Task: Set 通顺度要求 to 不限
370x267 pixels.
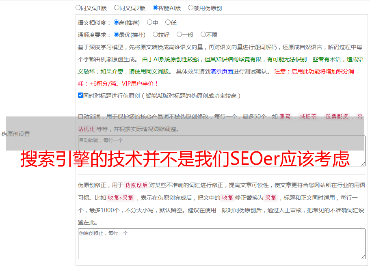Action: tap(203, 34)
